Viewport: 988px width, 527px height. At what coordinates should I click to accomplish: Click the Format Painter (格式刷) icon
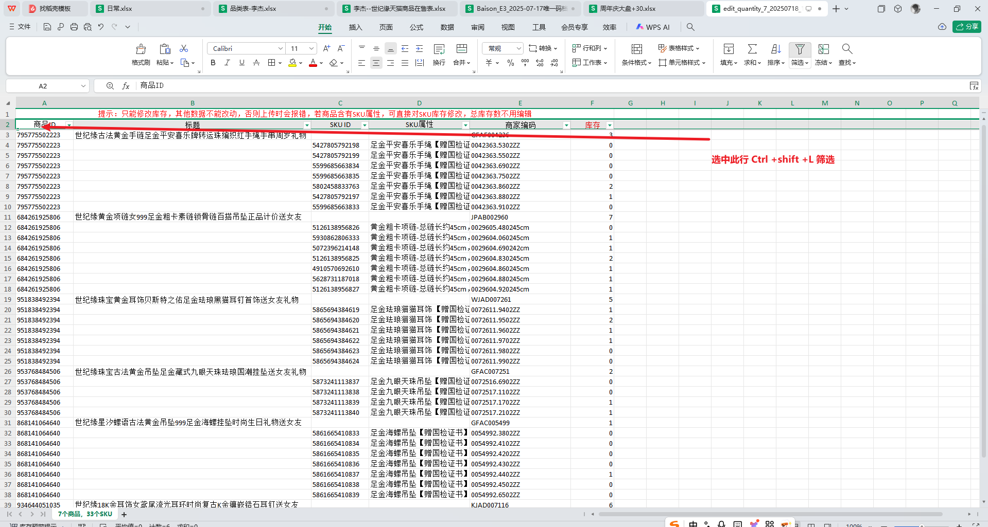(141, 49)
